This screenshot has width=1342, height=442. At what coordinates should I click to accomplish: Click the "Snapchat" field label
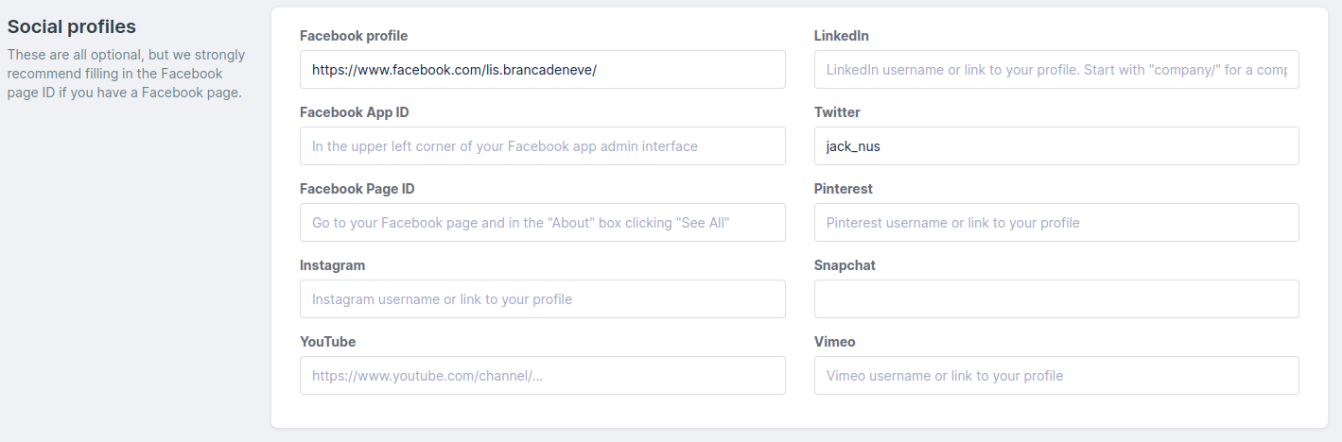[845, 265]
